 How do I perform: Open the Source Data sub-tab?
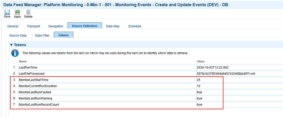pos(18,36)
